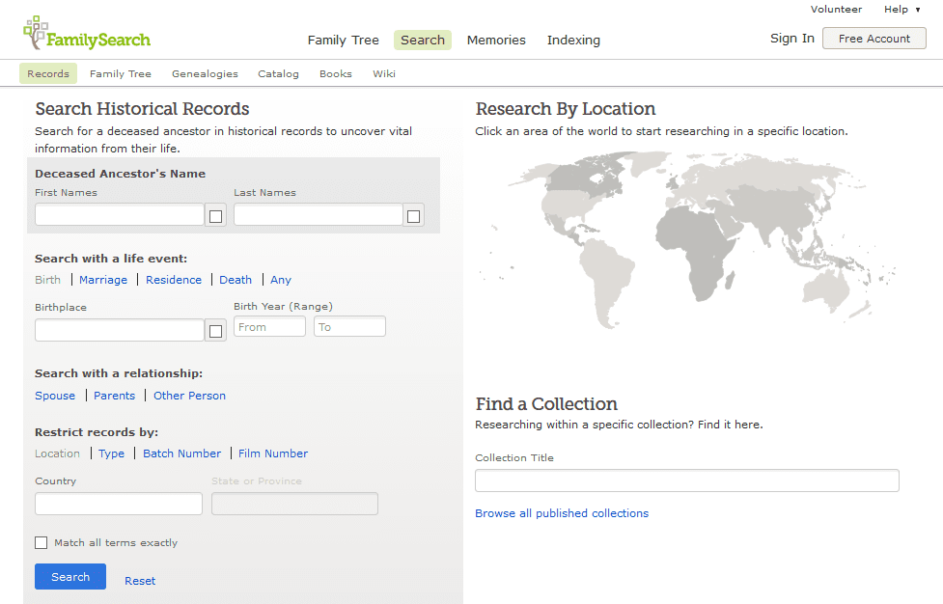Switch to the Genealogies tab
Viewport: 943px width, 604px height.
coord(205,74)
